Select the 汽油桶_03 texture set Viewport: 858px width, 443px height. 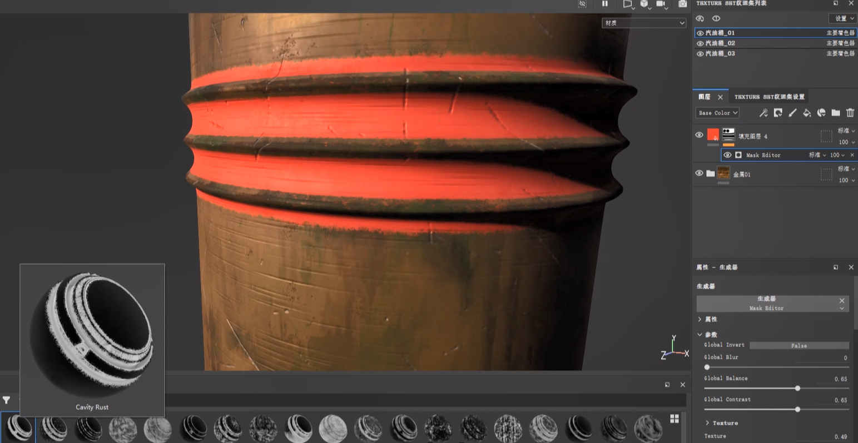point(720,54)
